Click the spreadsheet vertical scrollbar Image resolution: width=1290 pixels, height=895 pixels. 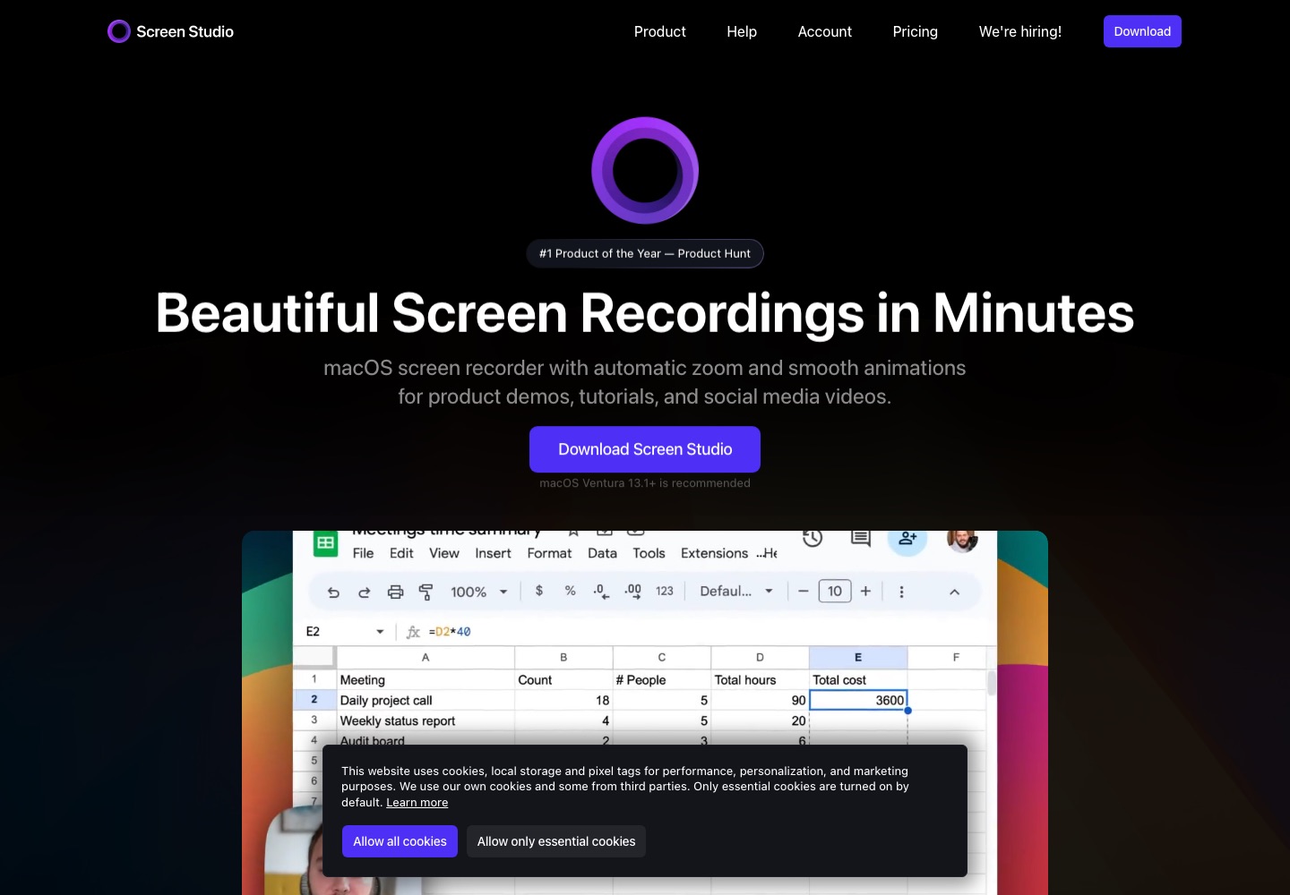coord(992,683)
